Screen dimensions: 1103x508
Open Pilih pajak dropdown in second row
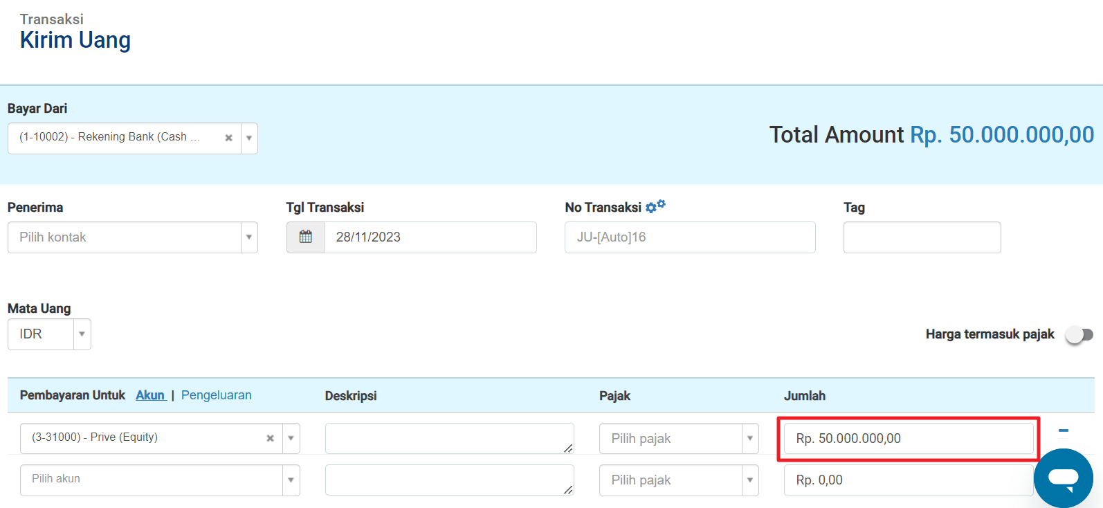click(679, 480)
